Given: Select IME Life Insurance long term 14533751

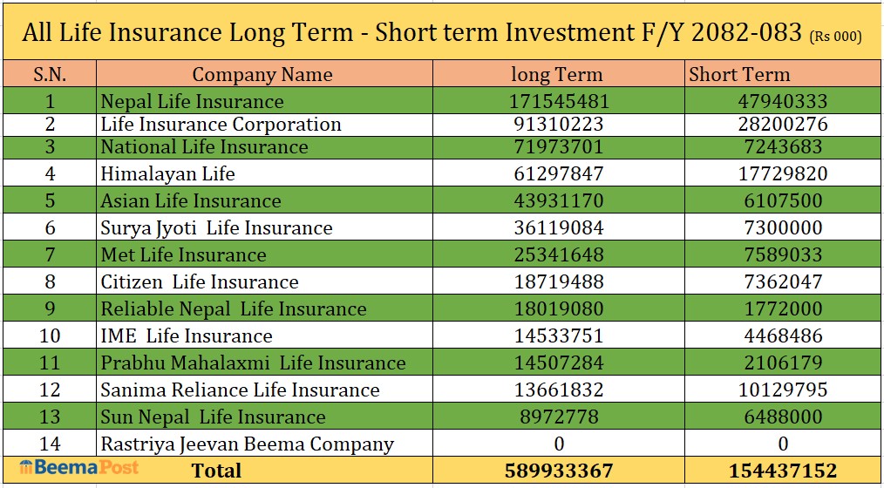Looking at the screenshot, I should (x=556, y=335).
